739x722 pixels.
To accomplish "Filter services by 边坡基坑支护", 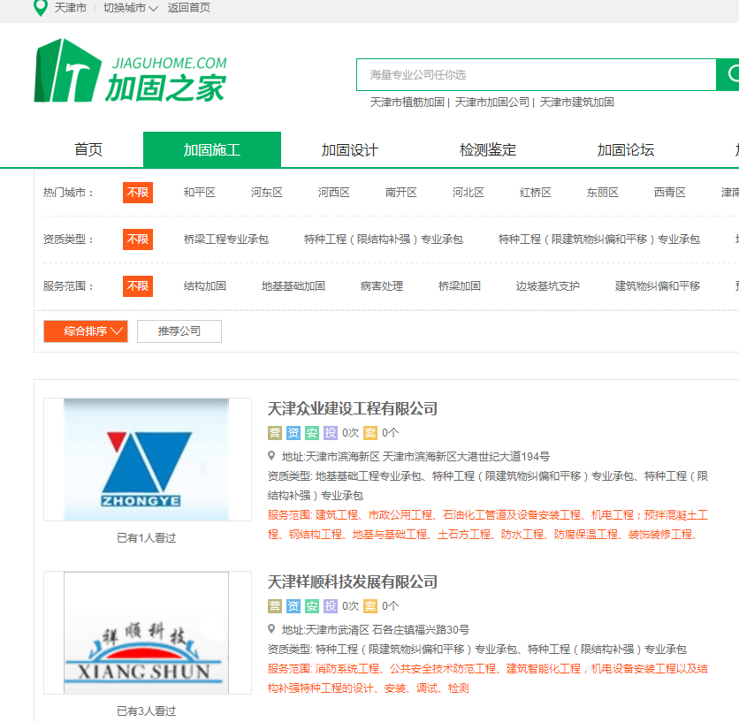I will click(x=548, y=286).
